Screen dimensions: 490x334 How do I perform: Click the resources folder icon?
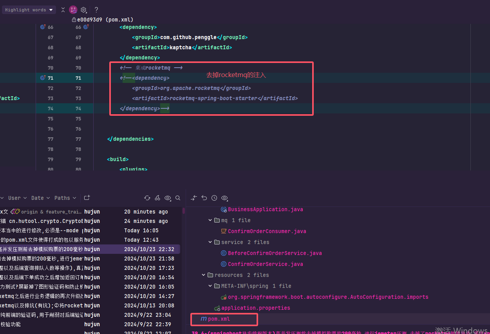click(210, 275)
